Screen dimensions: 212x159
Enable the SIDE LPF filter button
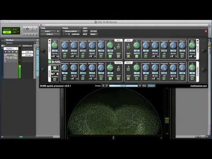coord(164,56)
